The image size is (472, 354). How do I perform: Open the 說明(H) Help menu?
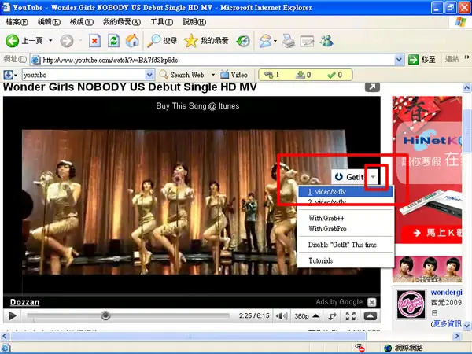(x=194, y=22)
